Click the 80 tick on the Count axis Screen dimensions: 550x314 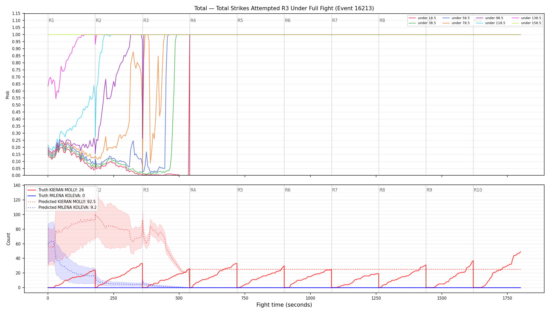point(18,229)
